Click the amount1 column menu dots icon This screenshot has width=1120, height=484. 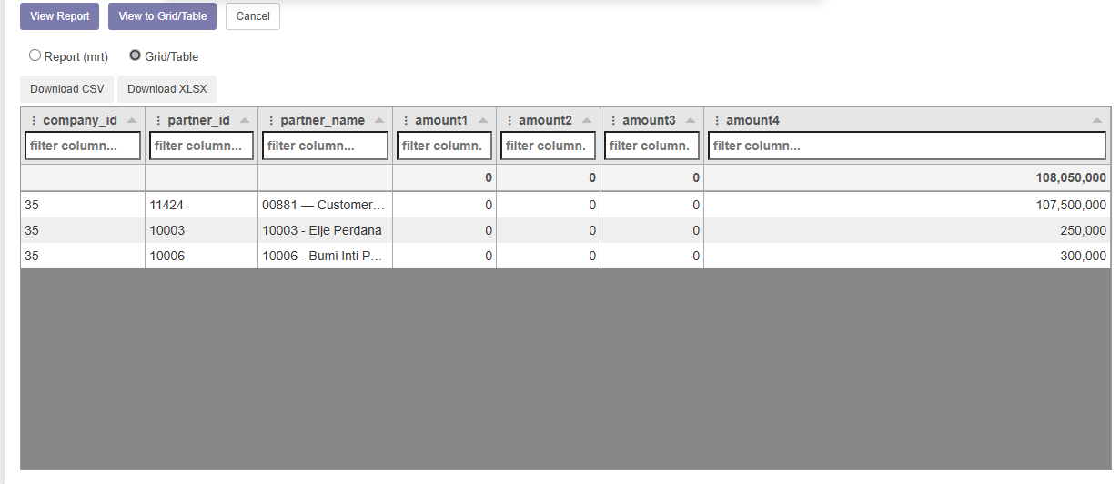(406, 120)
